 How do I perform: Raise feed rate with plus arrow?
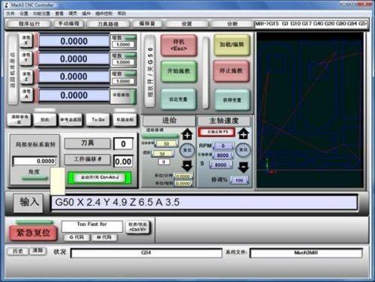click(187, 135)
